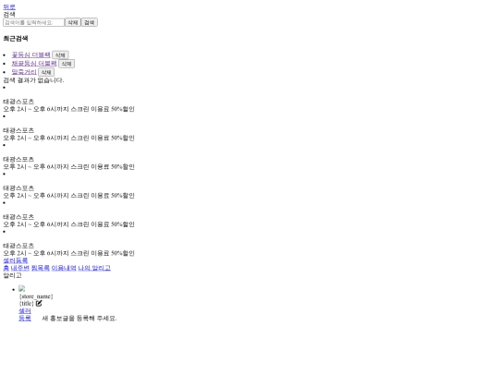The height and width of the screenshot is (374, 499).
Task: Delete the 채끝등심 더블팩 recent search entry
Action: pyautogui.click(x=67, y=64)
